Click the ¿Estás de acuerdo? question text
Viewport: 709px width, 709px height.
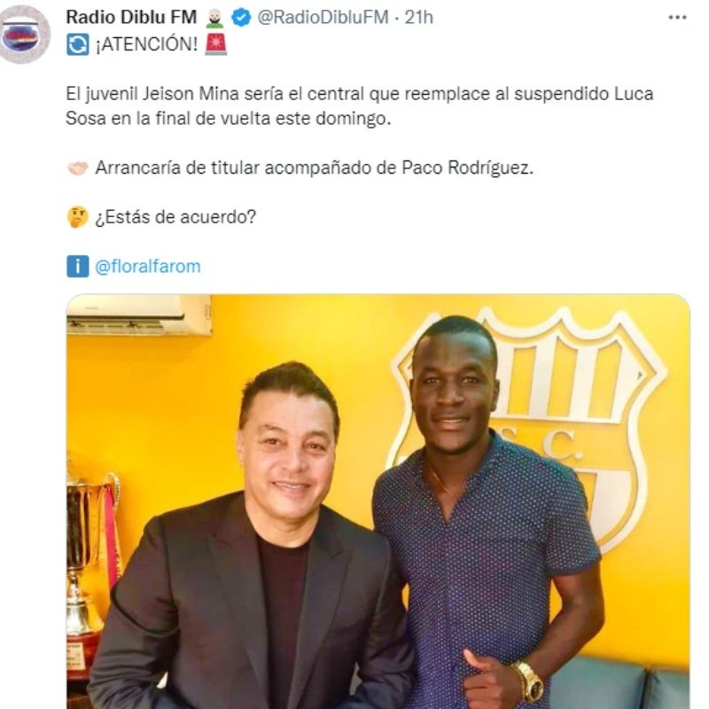175,217
